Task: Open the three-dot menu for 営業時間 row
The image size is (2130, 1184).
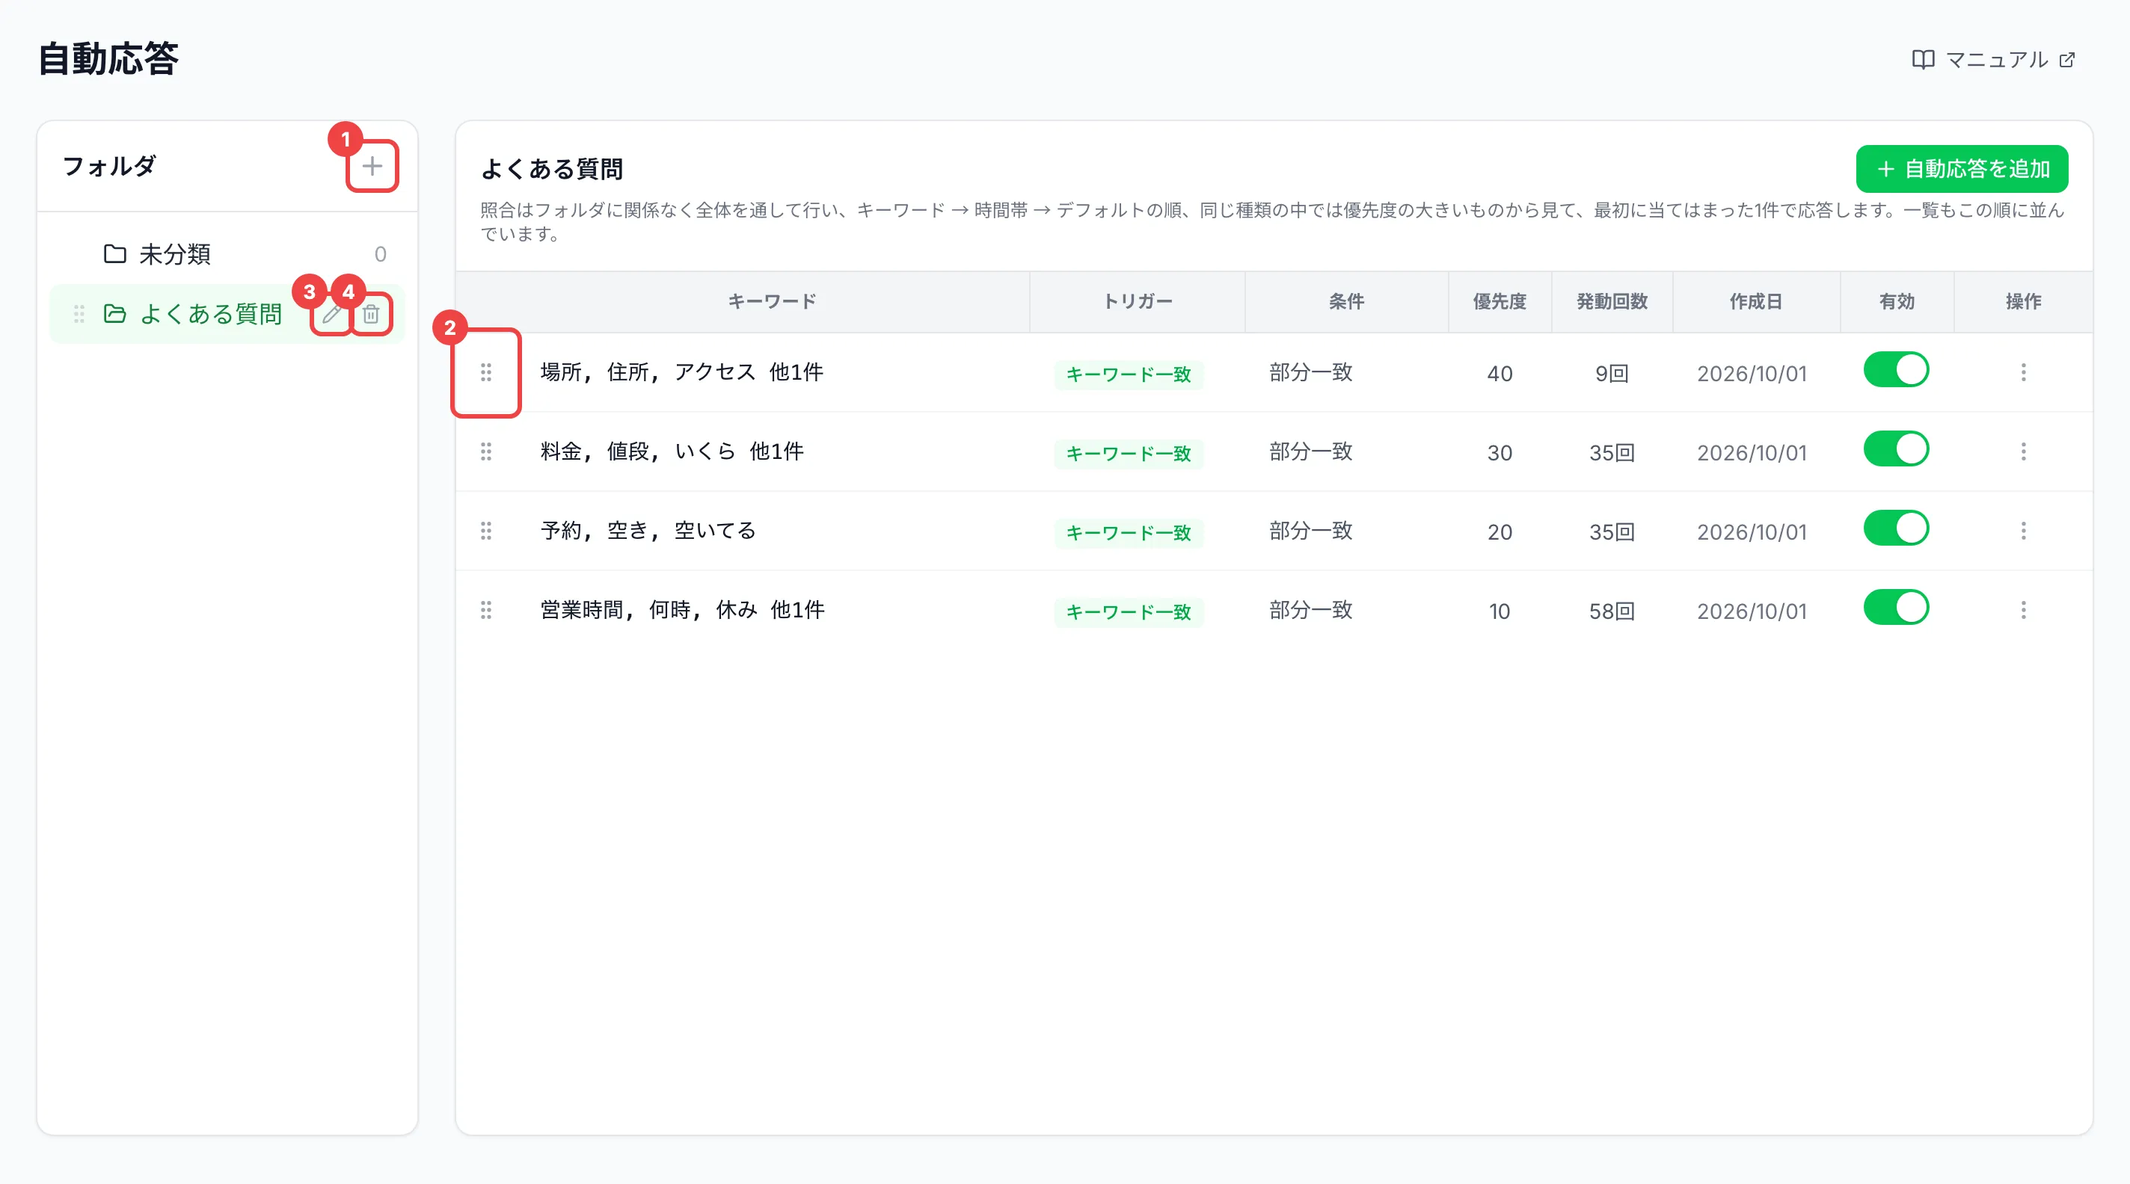Action: 2023,611
